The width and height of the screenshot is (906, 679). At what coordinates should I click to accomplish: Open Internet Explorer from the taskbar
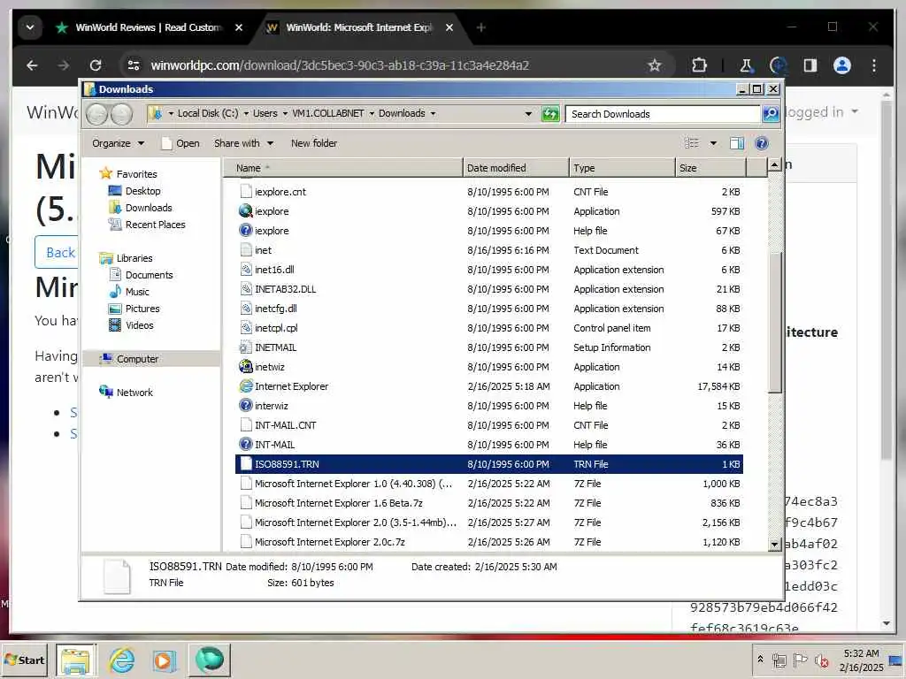click(x=121, y=660)
